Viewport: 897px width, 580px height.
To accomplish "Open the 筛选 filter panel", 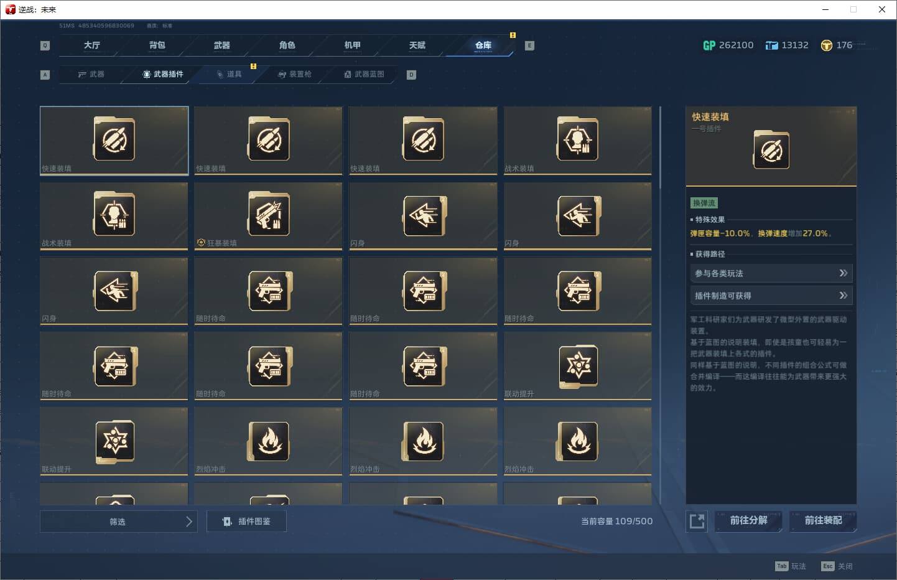I will (118, 522).
